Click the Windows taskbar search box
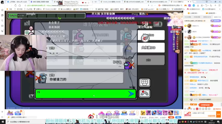Image resolution: width=222 pixels, height=124 pixels. (x=26, y=122)
